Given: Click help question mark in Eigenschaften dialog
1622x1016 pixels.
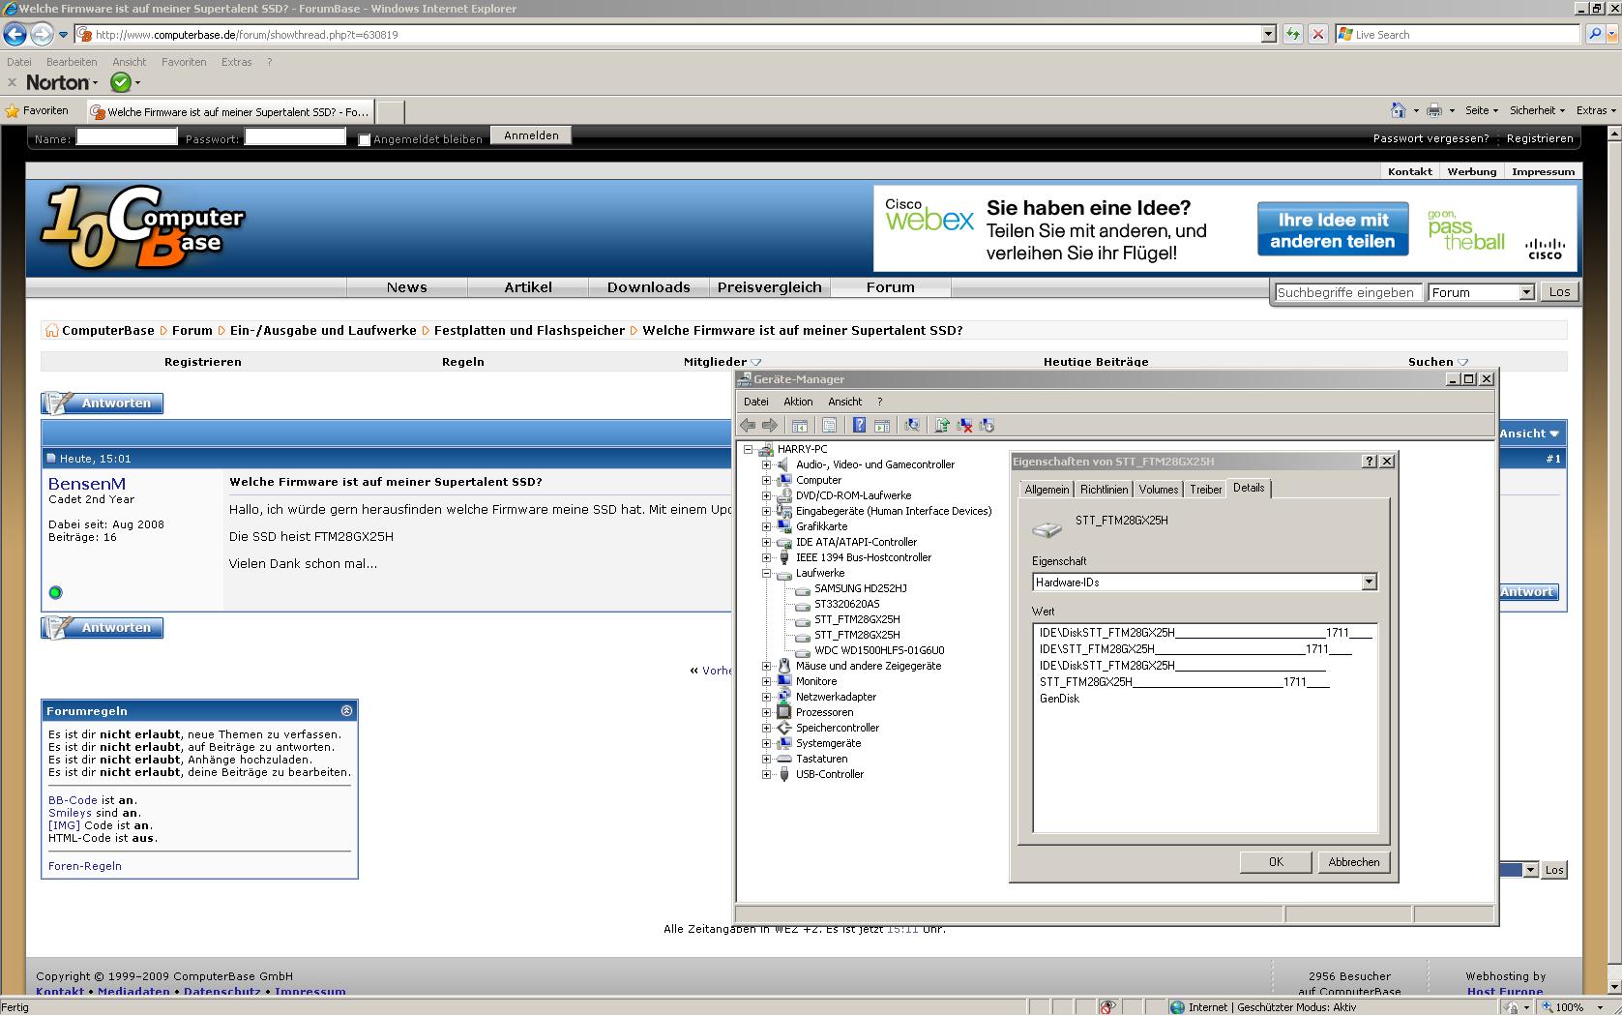Looking at the screenshot, I should point(1370,462).
